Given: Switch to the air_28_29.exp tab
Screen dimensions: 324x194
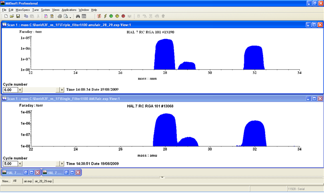Looking at the screenshot, I should (x=42, y=181).
